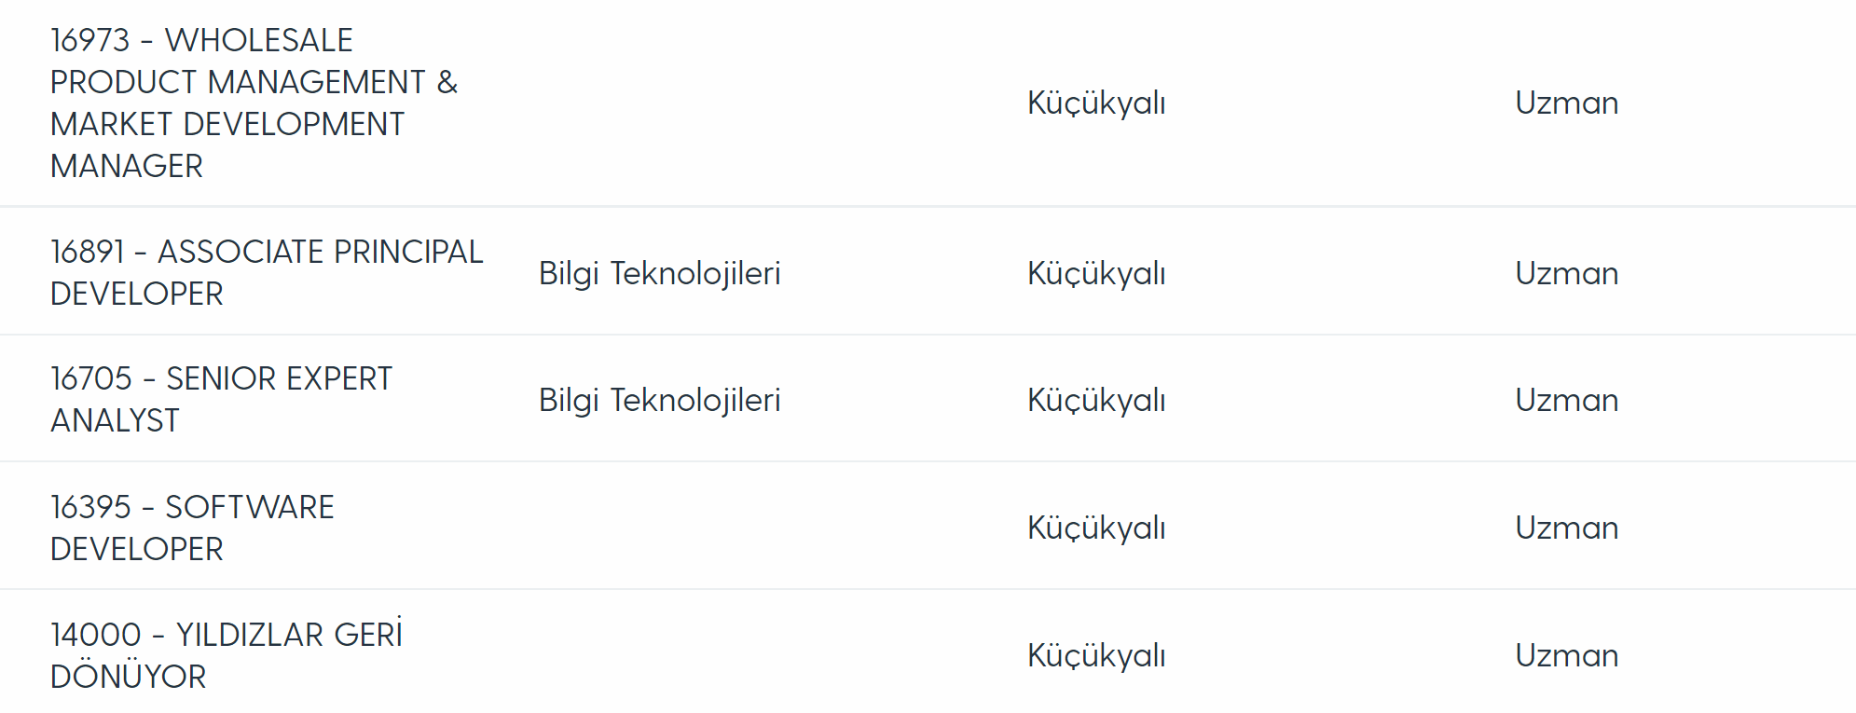Click Küçükyalı location in the 16395 row
This screenshot has width=1856, height=713.
pos(1096,528)
